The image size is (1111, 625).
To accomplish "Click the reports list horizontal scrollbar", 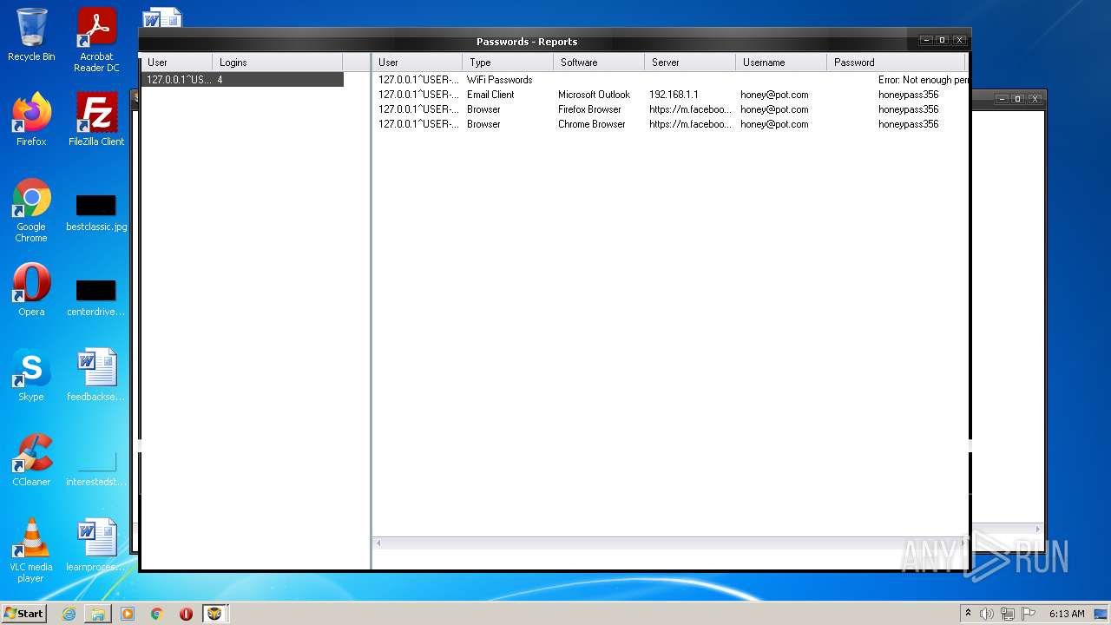I will [x=672, y=543].
